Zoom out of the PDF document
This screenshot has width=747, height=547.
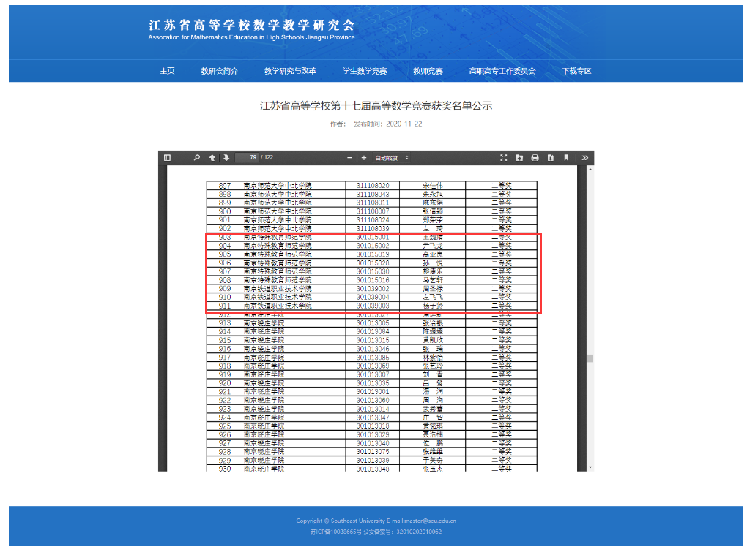(x=350, y=158)
